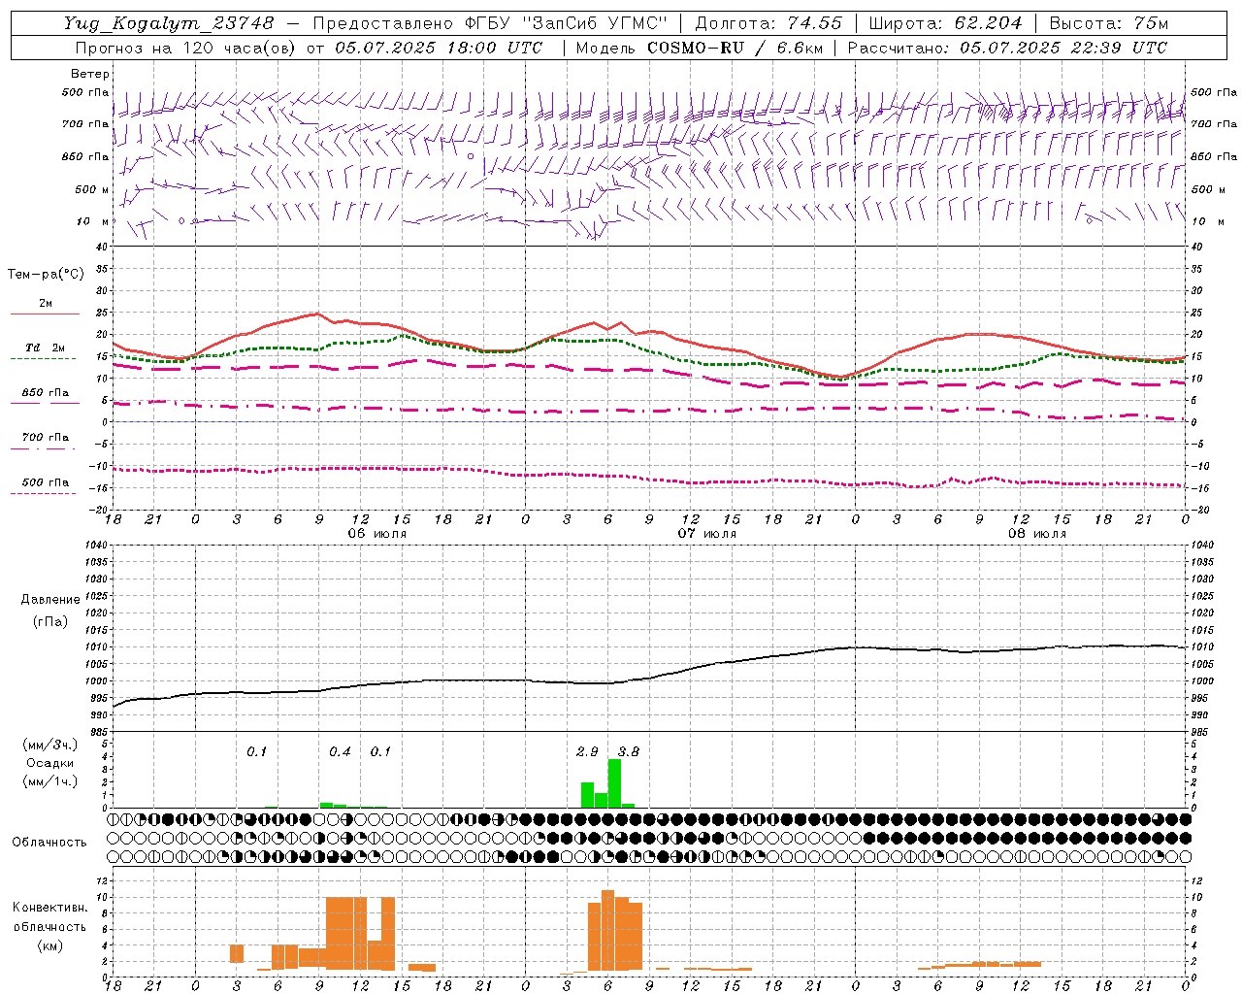
Task: Click the Облачность panel label
Action: tap(49, 843)
